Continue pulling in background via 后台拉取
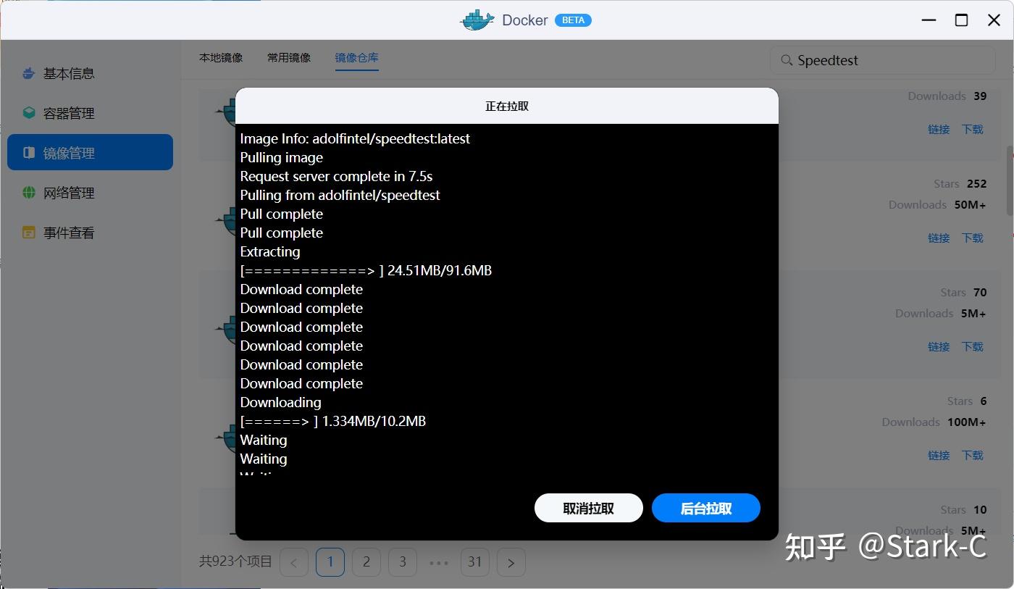Image resolution: width=1014 pixels, height=589 pixels. click(x=705, y=508)
